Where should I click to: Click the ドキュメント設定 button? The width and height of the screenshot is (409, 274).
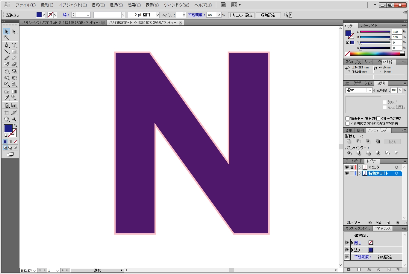[x=241, y=15]
